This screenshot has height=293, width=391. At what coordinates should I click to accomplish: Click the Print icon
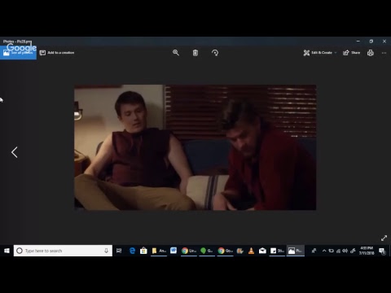tap(371, 53)
